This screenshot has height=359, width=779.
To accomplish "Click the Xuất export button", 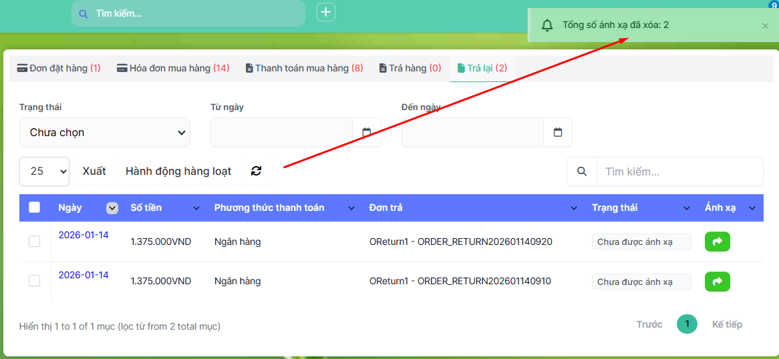I will click(x=94, y=171).
